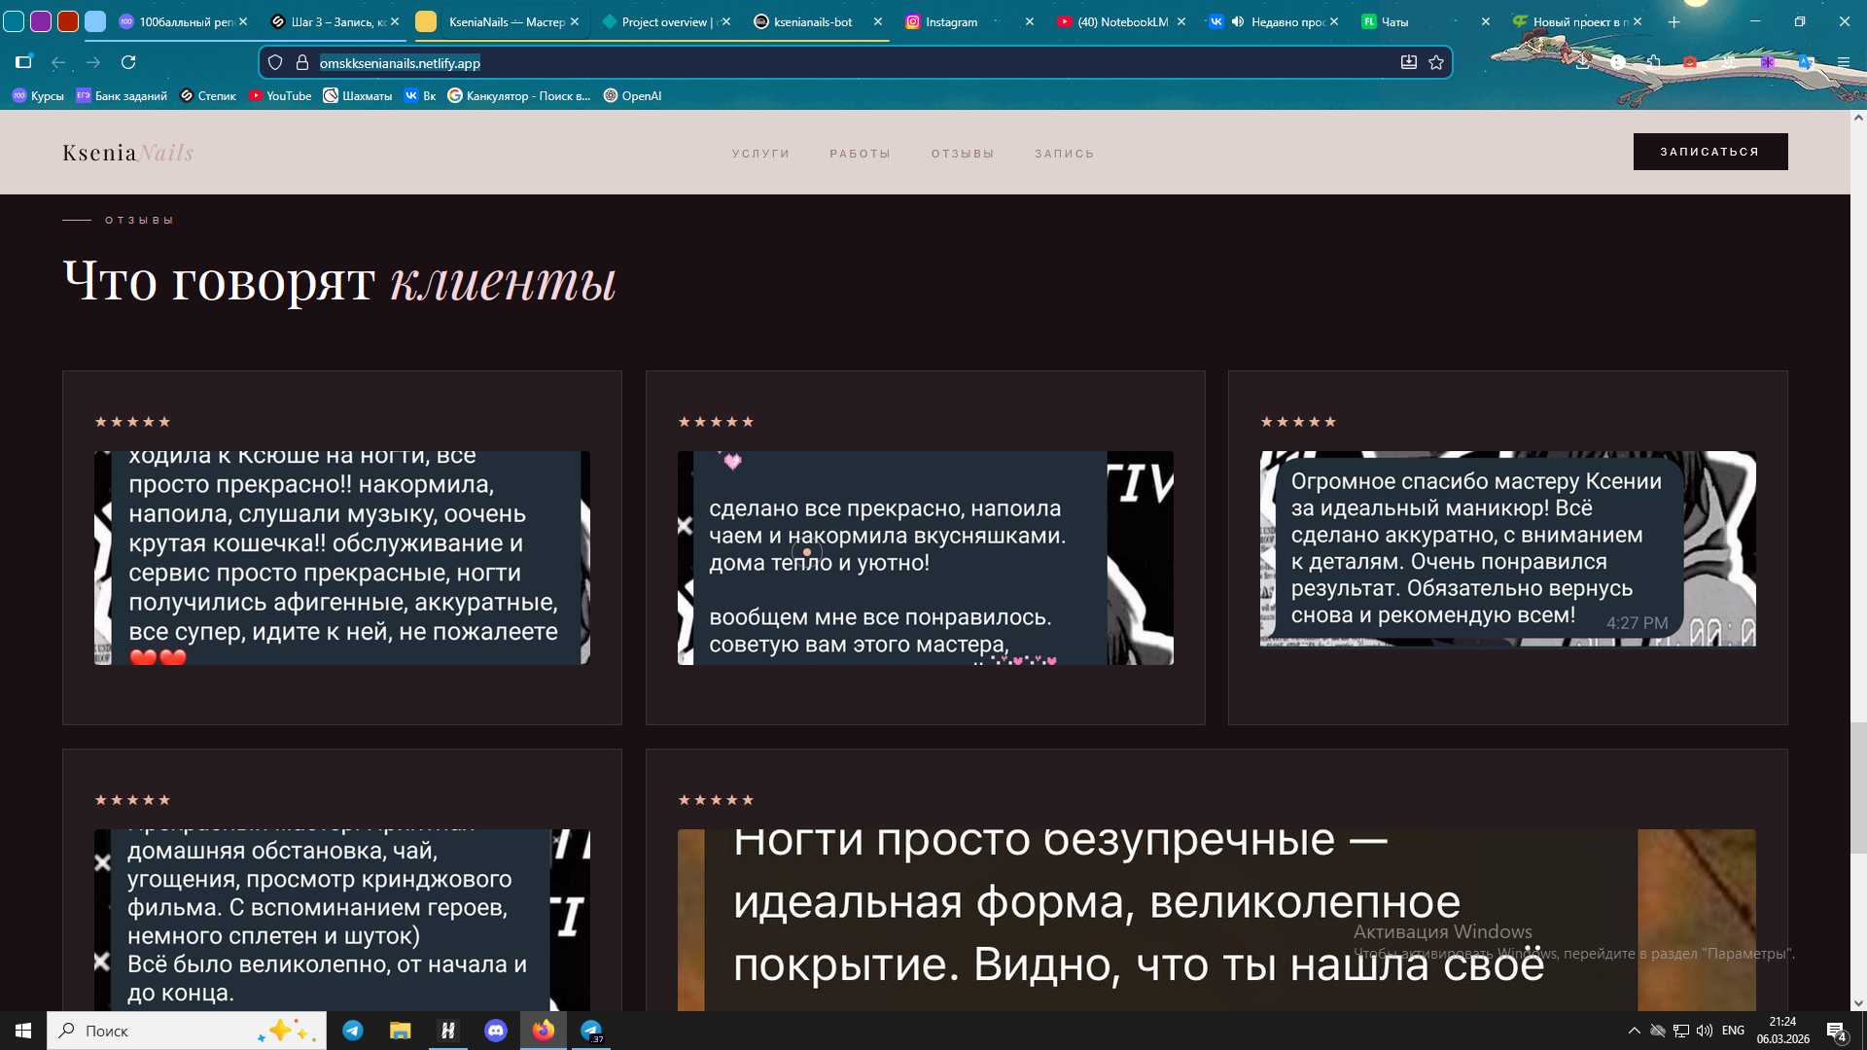Viewport: 1867px width, 1050px height.
Task: Open Telegram from the taskbar
Action: [x=353, y=1031]
